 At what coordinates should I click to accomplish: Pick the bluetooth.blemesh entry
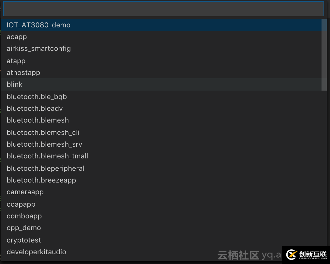click(37, 120)
